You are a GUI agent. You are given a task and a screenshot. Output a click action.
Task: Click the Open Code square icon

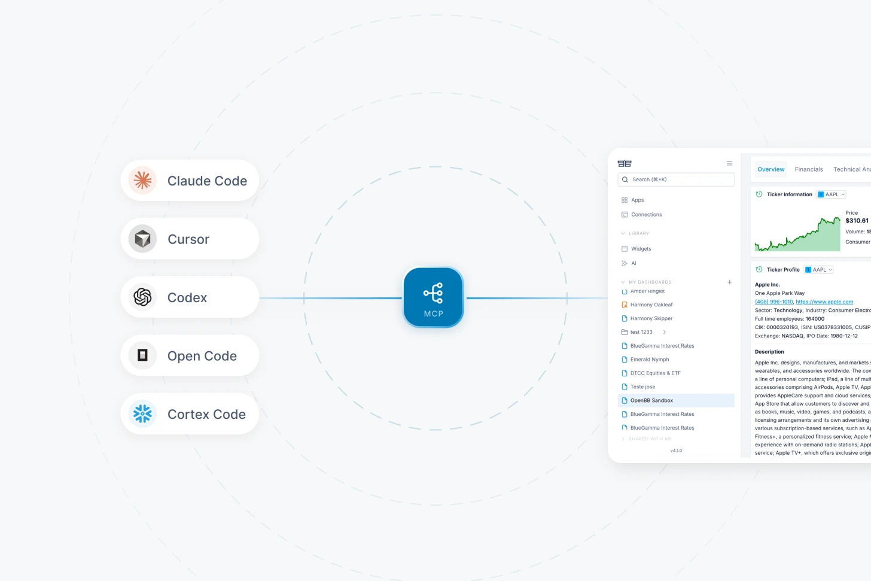coord(142,355)
